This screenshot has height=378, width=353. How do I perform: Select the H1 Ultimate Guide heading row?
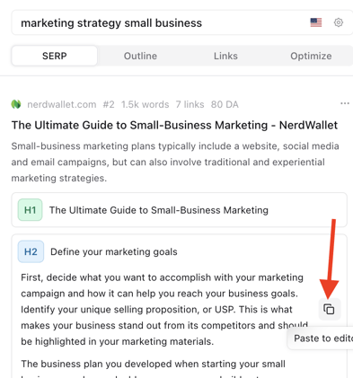tap(179, 210)
